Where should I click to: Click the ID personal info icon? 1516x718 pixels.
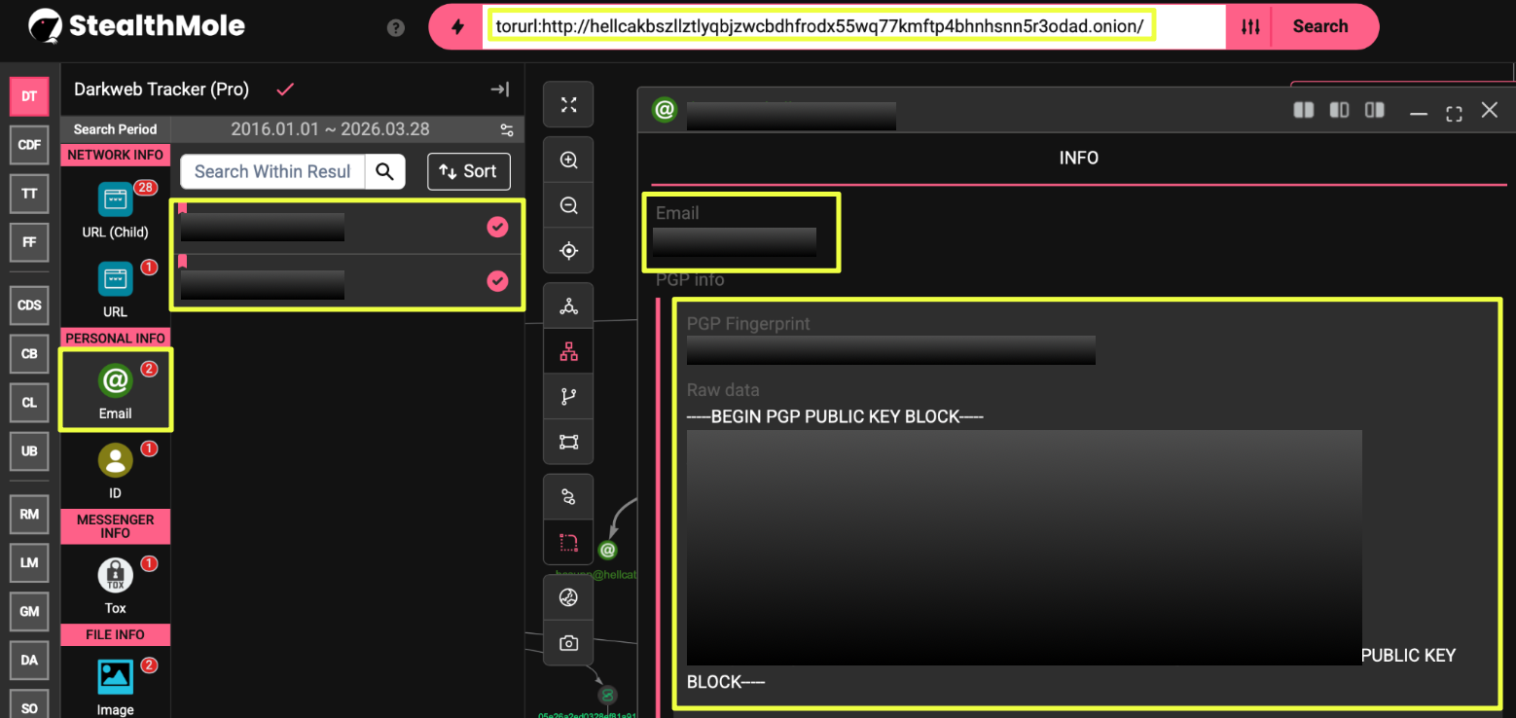(115, 468)
